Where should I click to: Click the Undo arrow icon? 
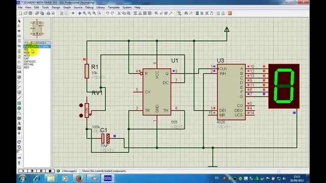[107, 13]
